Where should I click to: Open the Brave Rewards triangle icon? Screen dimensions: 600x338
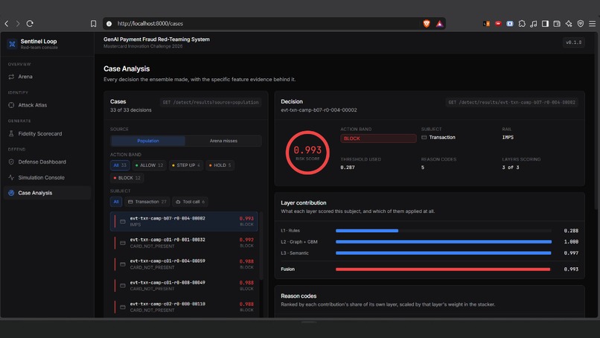pos(440,24)
